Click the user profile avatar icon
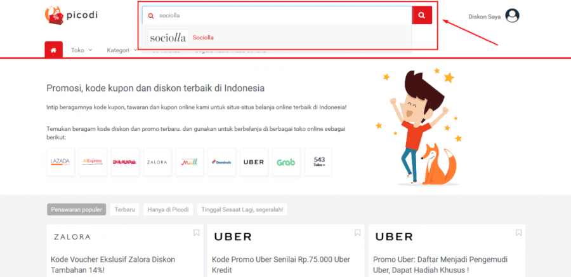 coord(512,16)
